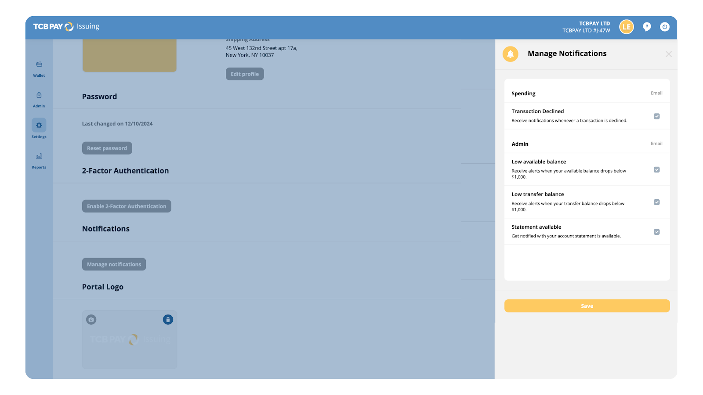Toggle Transaction Declined email checkbox
703x395 pixels.
(657, 116)
